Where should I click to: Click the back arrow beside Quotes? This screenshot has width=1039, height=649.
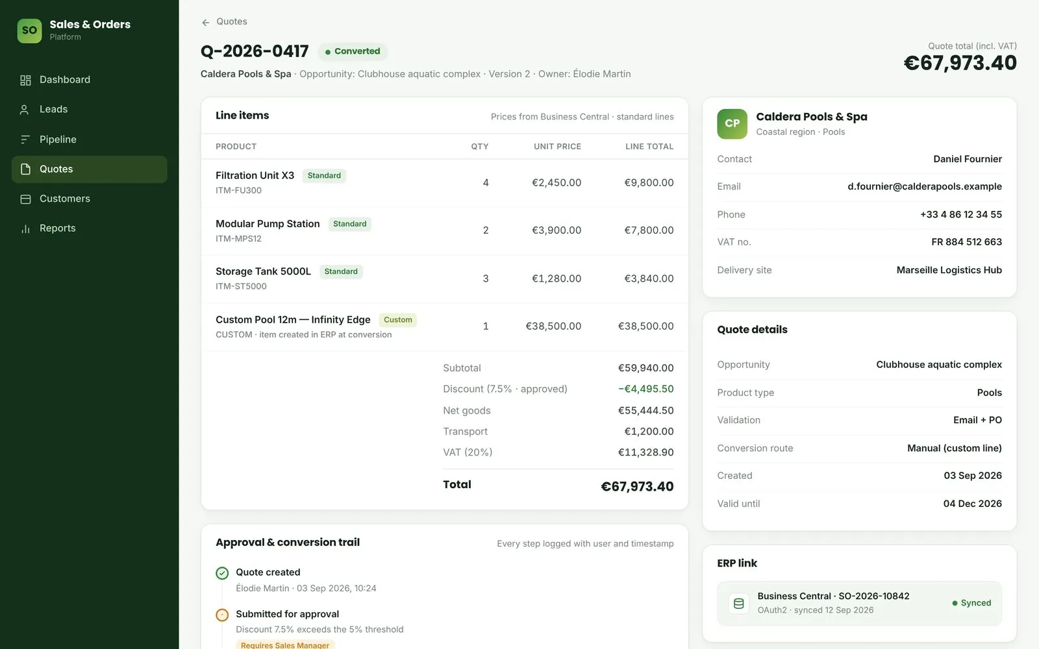[x=205, y=22]
